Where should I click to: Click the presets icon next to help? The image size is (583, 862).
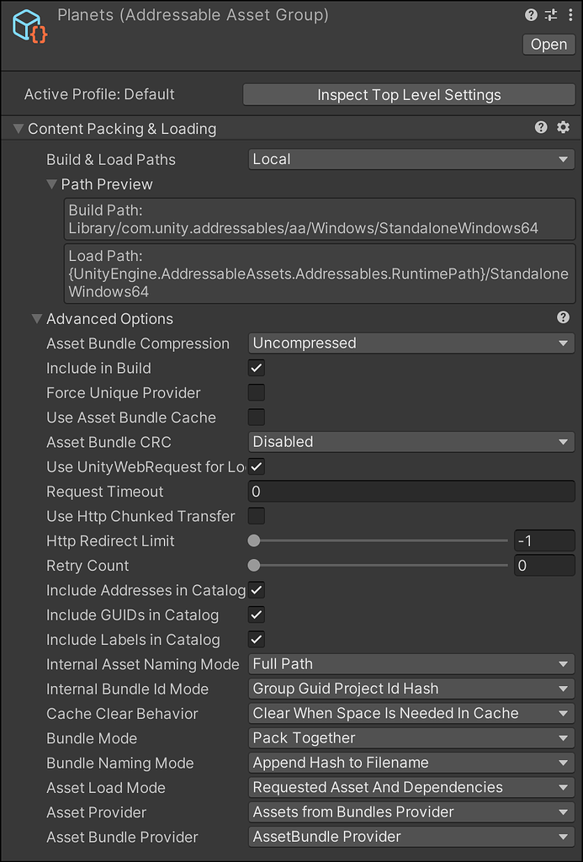click(x=550, y=14)
